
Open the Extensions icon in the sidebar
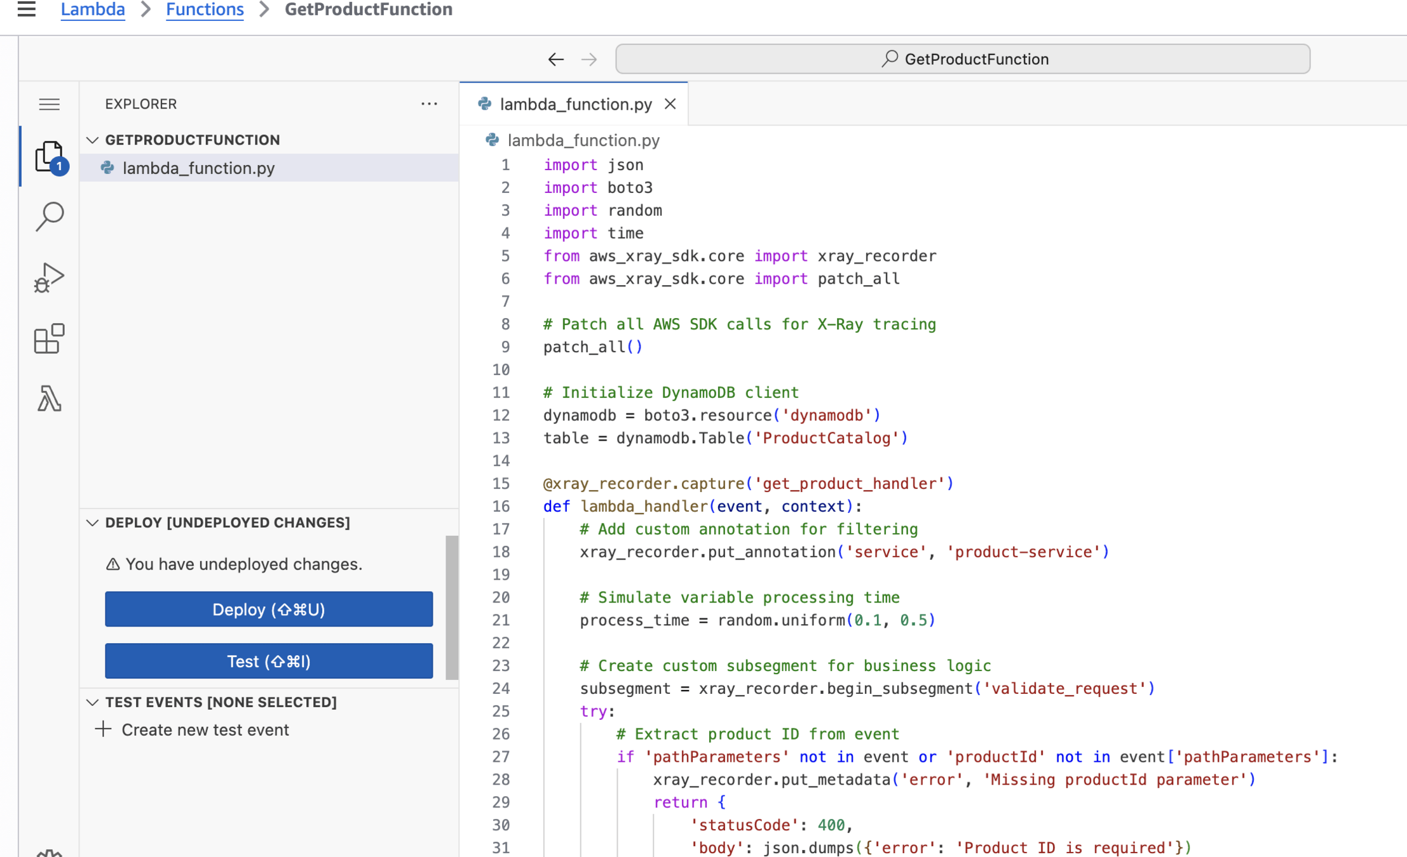(x=49, y=338)
